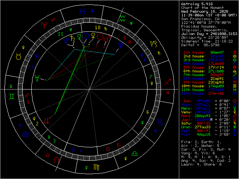Screen dimensions: 239x179
Task: Select house number 11 label in the wheel
Action: (60, 34)
